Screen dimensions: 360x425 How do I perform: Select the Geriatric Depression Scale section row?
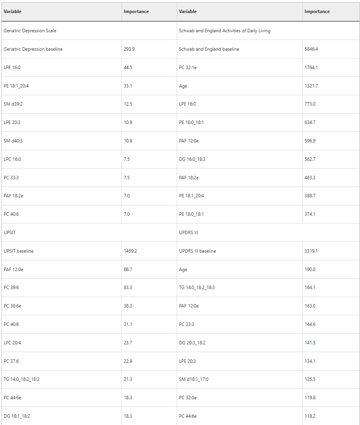30,31
